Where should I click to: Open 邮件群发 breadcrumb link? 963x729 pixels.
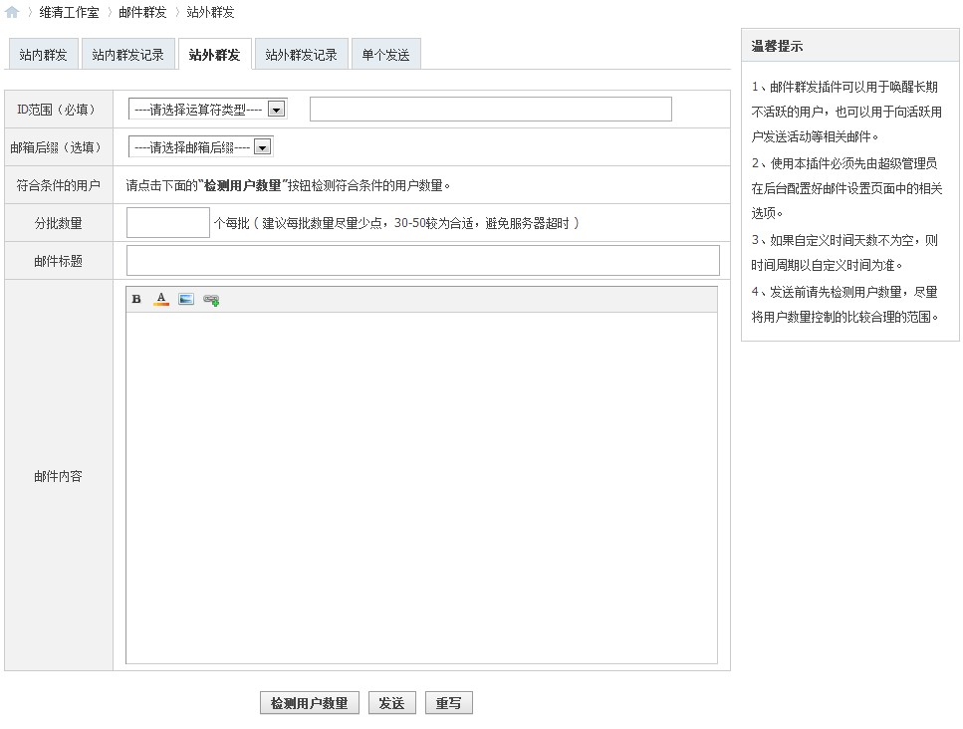pos(142,12)
